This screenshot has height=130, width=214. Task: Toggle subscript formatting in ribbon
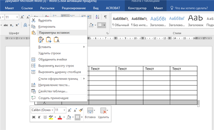[12, 25]
